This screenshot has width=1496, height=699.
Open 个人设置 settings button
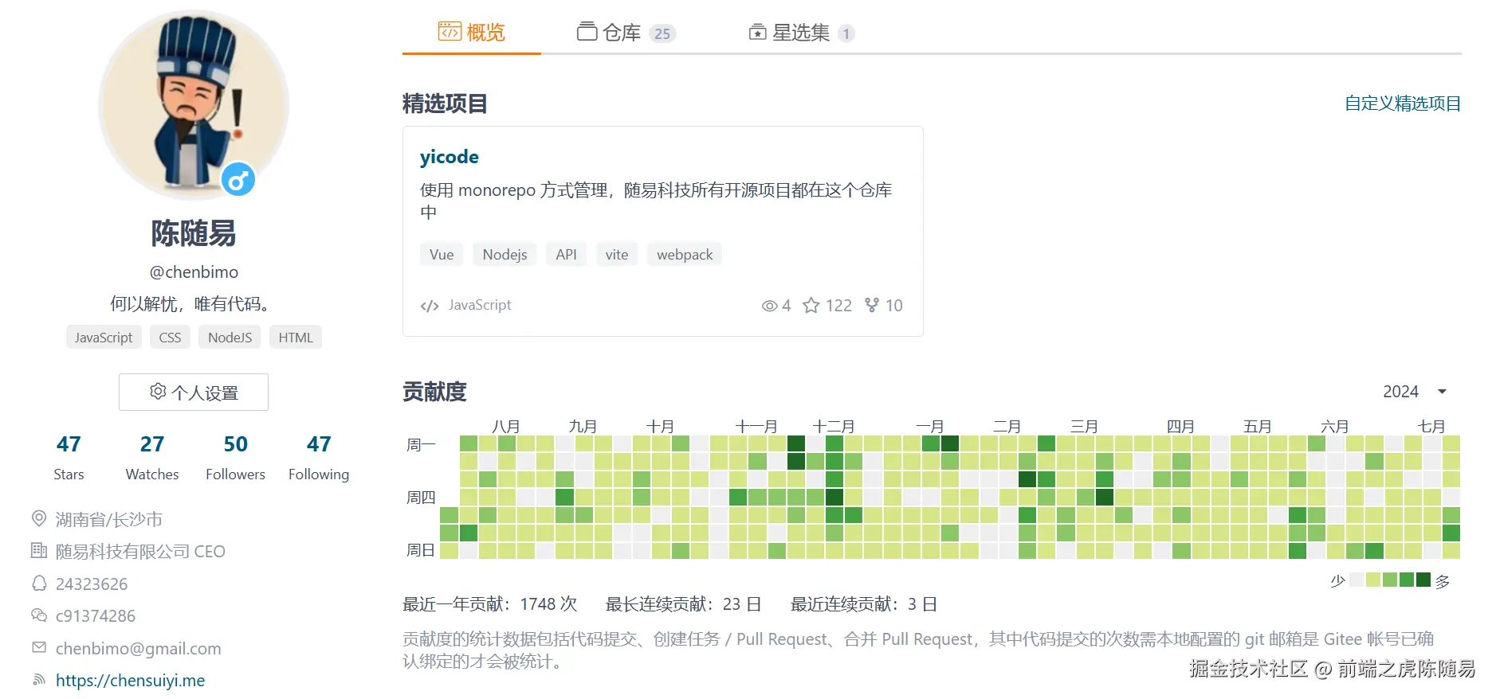coord(194,392)
